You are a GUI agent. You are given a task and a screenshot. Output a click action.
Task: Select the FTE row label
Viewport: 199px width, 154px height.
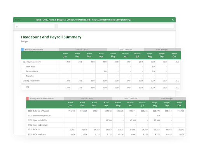[28, 87]
